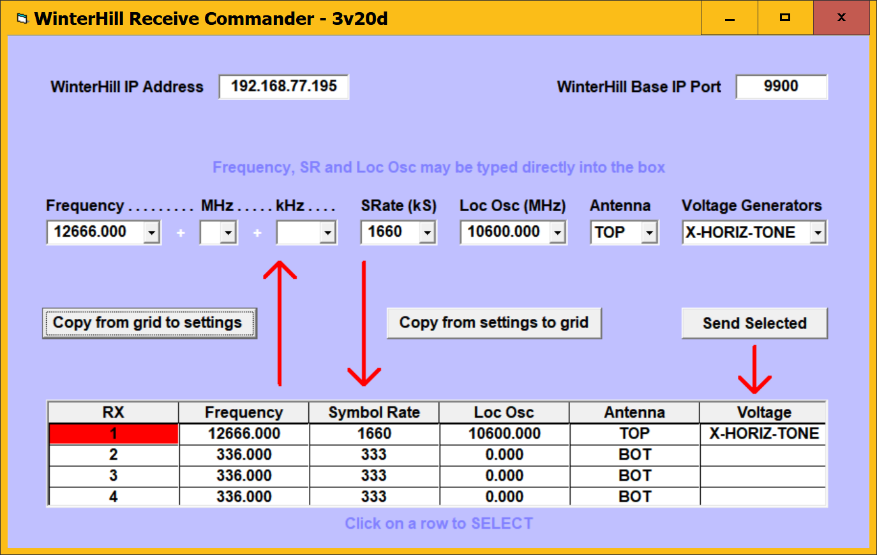This screenshot has height=555, width=877.
Task: Expand the Loc Osc (MHz) dropdown
Action: pos(558,233)
